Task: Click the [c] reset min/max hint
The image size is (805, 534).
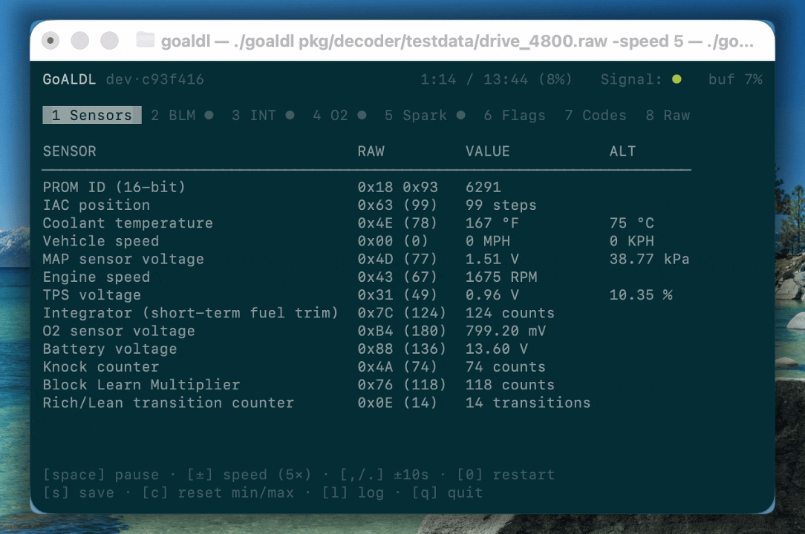Action: pyautogui.click(x=218, y=492)
